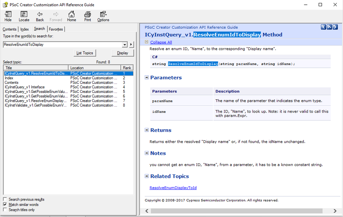343x217 pixels.
Task: Toggle the Collapse All minus icon
Action: (146, 42)
